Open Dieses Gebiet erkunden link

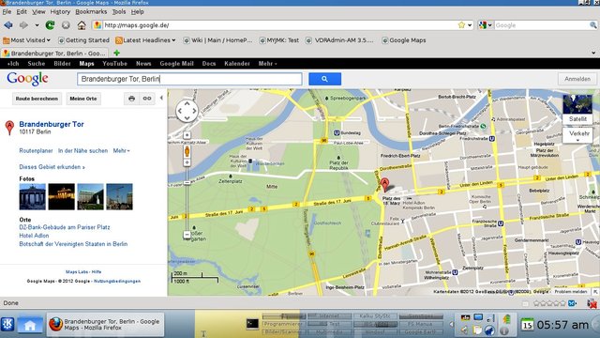click(x=52, y=167)
